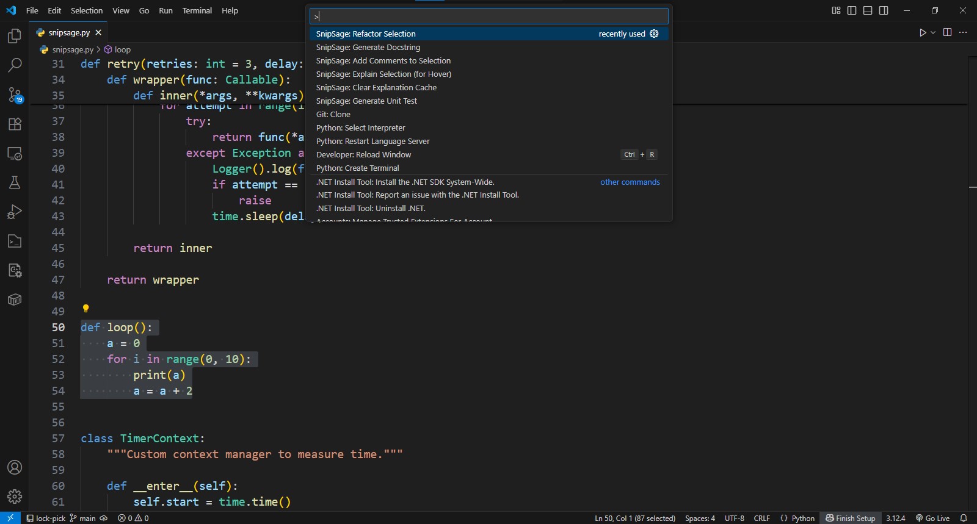Click the Go Live status bar item
This screenshot has width=977, height=524.
point(932,518)
